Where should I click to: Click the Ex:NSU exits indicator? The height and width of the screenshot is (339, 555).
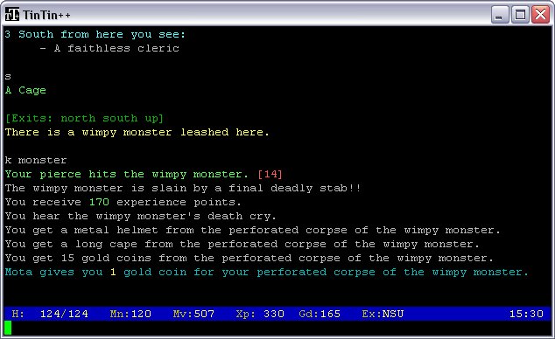coord(383,314)
